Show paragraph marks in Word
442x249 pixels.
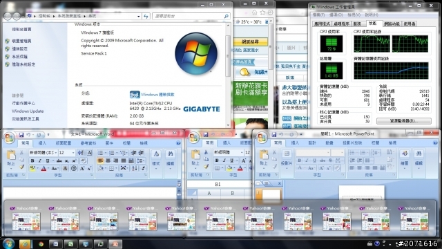click(143, 169)
